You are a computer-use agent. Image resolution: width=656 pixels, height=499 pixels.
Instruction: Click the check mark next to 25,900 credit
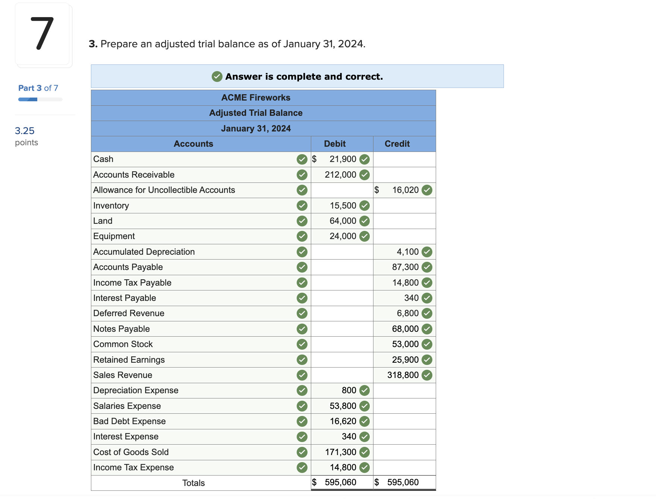427,360
